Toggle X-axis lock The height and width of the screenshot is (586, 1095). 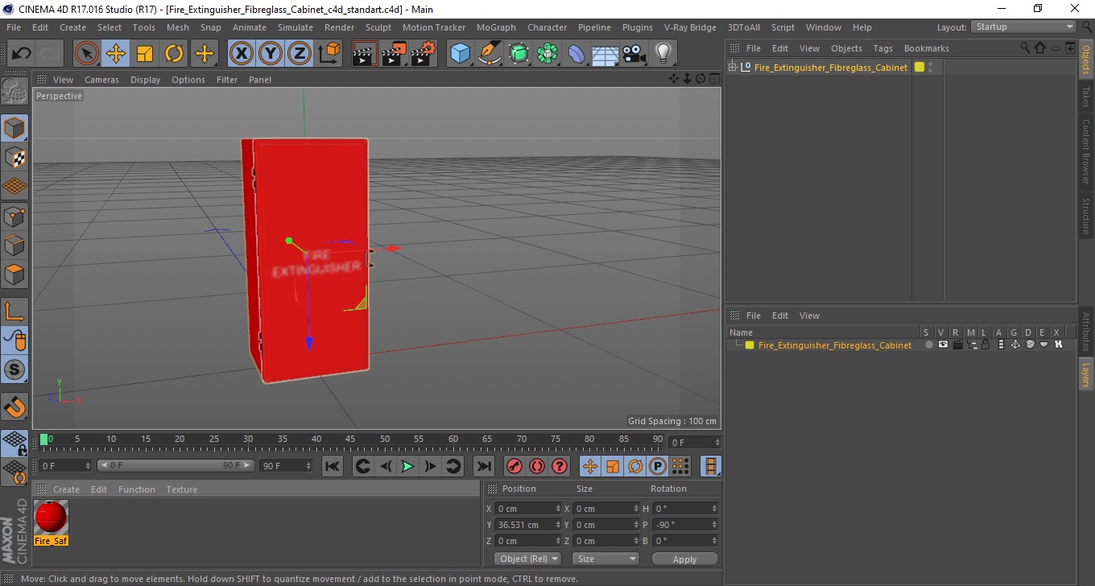(x=242, y=54)
